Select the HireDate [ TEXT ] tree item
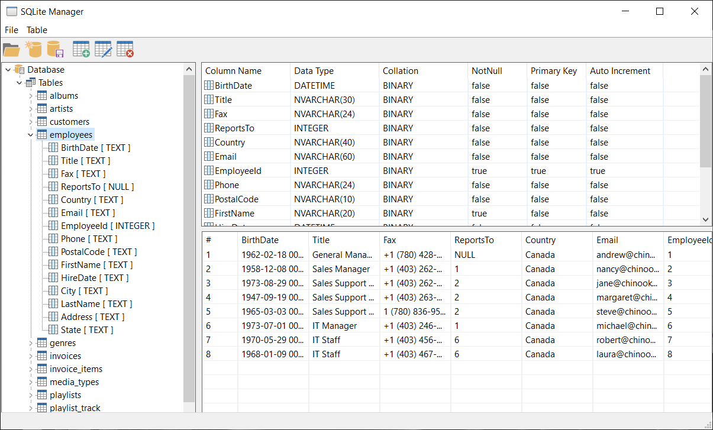 (95, 278)
